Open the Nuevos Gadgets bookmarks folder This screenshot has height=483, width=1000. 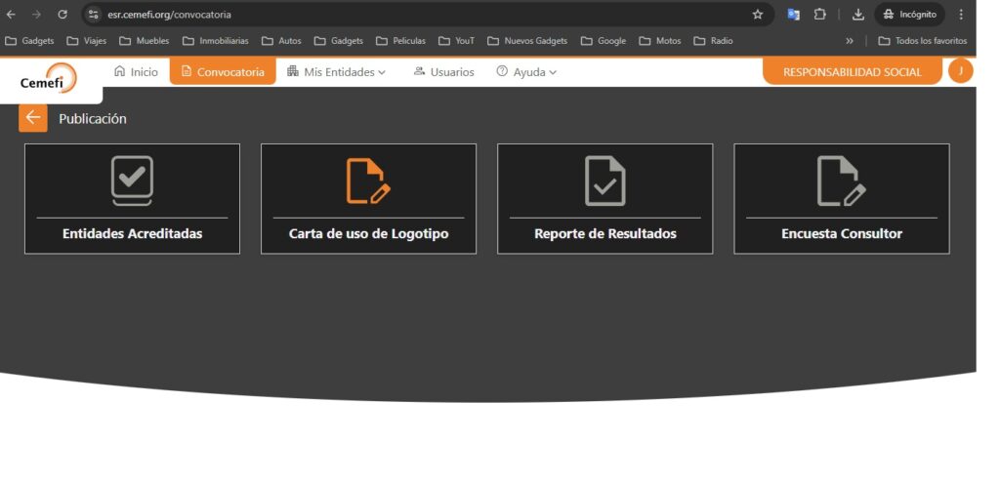coord(527,41)
